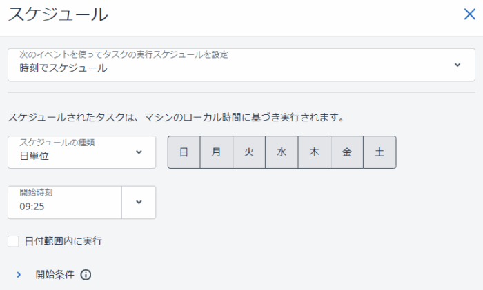Enable the 日付範囲内に実行 checkbox

click(x=13, y=241)
